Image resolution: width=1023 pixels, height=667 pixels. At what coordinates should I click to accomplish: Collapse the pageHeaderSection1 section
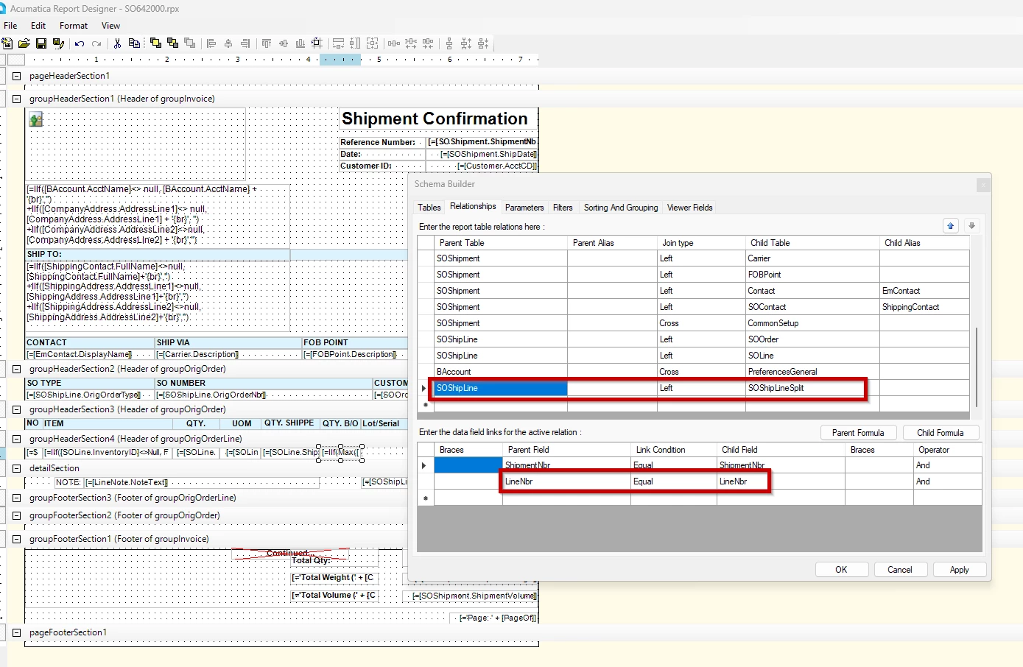coord(16,76)
